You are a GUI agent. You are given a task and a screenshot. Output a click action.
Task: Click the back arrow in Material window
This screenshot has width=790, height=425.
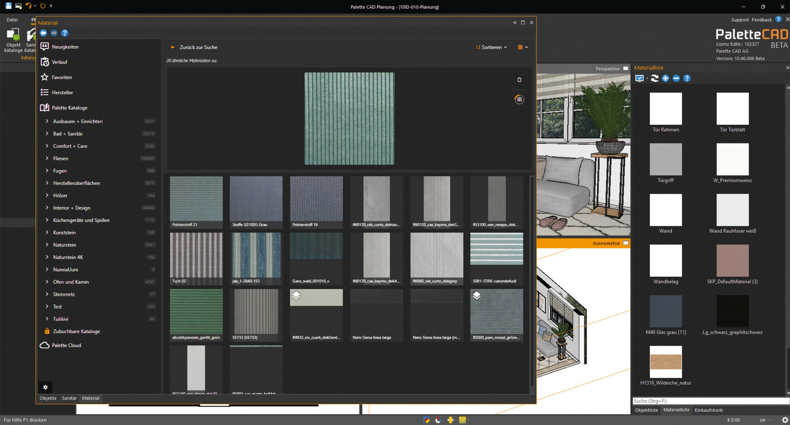click(43, 33)
